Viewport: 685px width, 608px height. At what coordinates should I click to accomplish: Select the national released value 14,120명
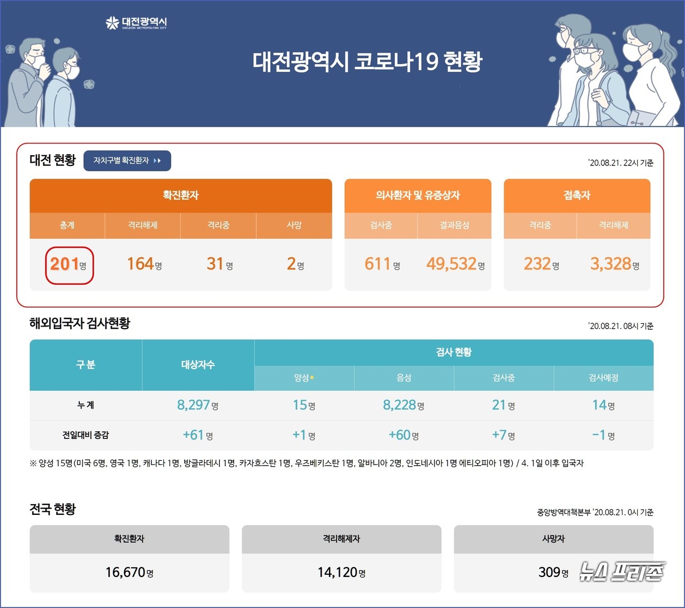pos(341,573)
